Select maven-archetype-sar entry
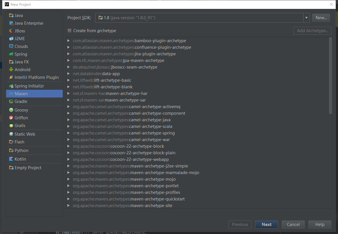 pos(109,100)
